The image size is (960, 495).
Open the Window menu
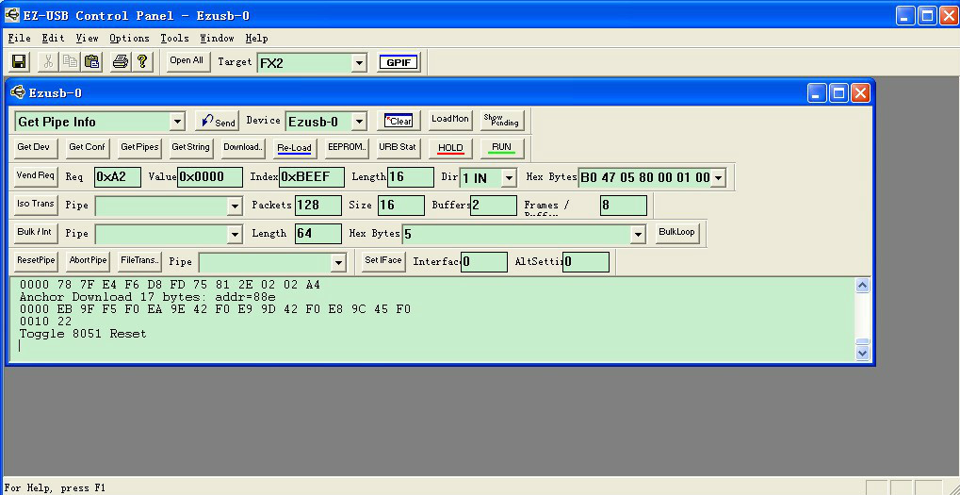click(x=217, y=38)
